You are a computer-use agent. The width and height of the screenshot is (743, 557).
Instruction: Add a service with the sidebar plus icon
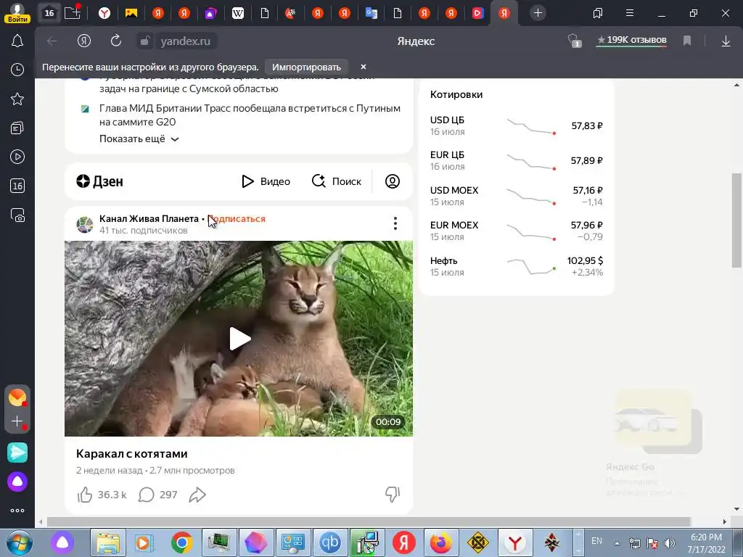point(17,421)
